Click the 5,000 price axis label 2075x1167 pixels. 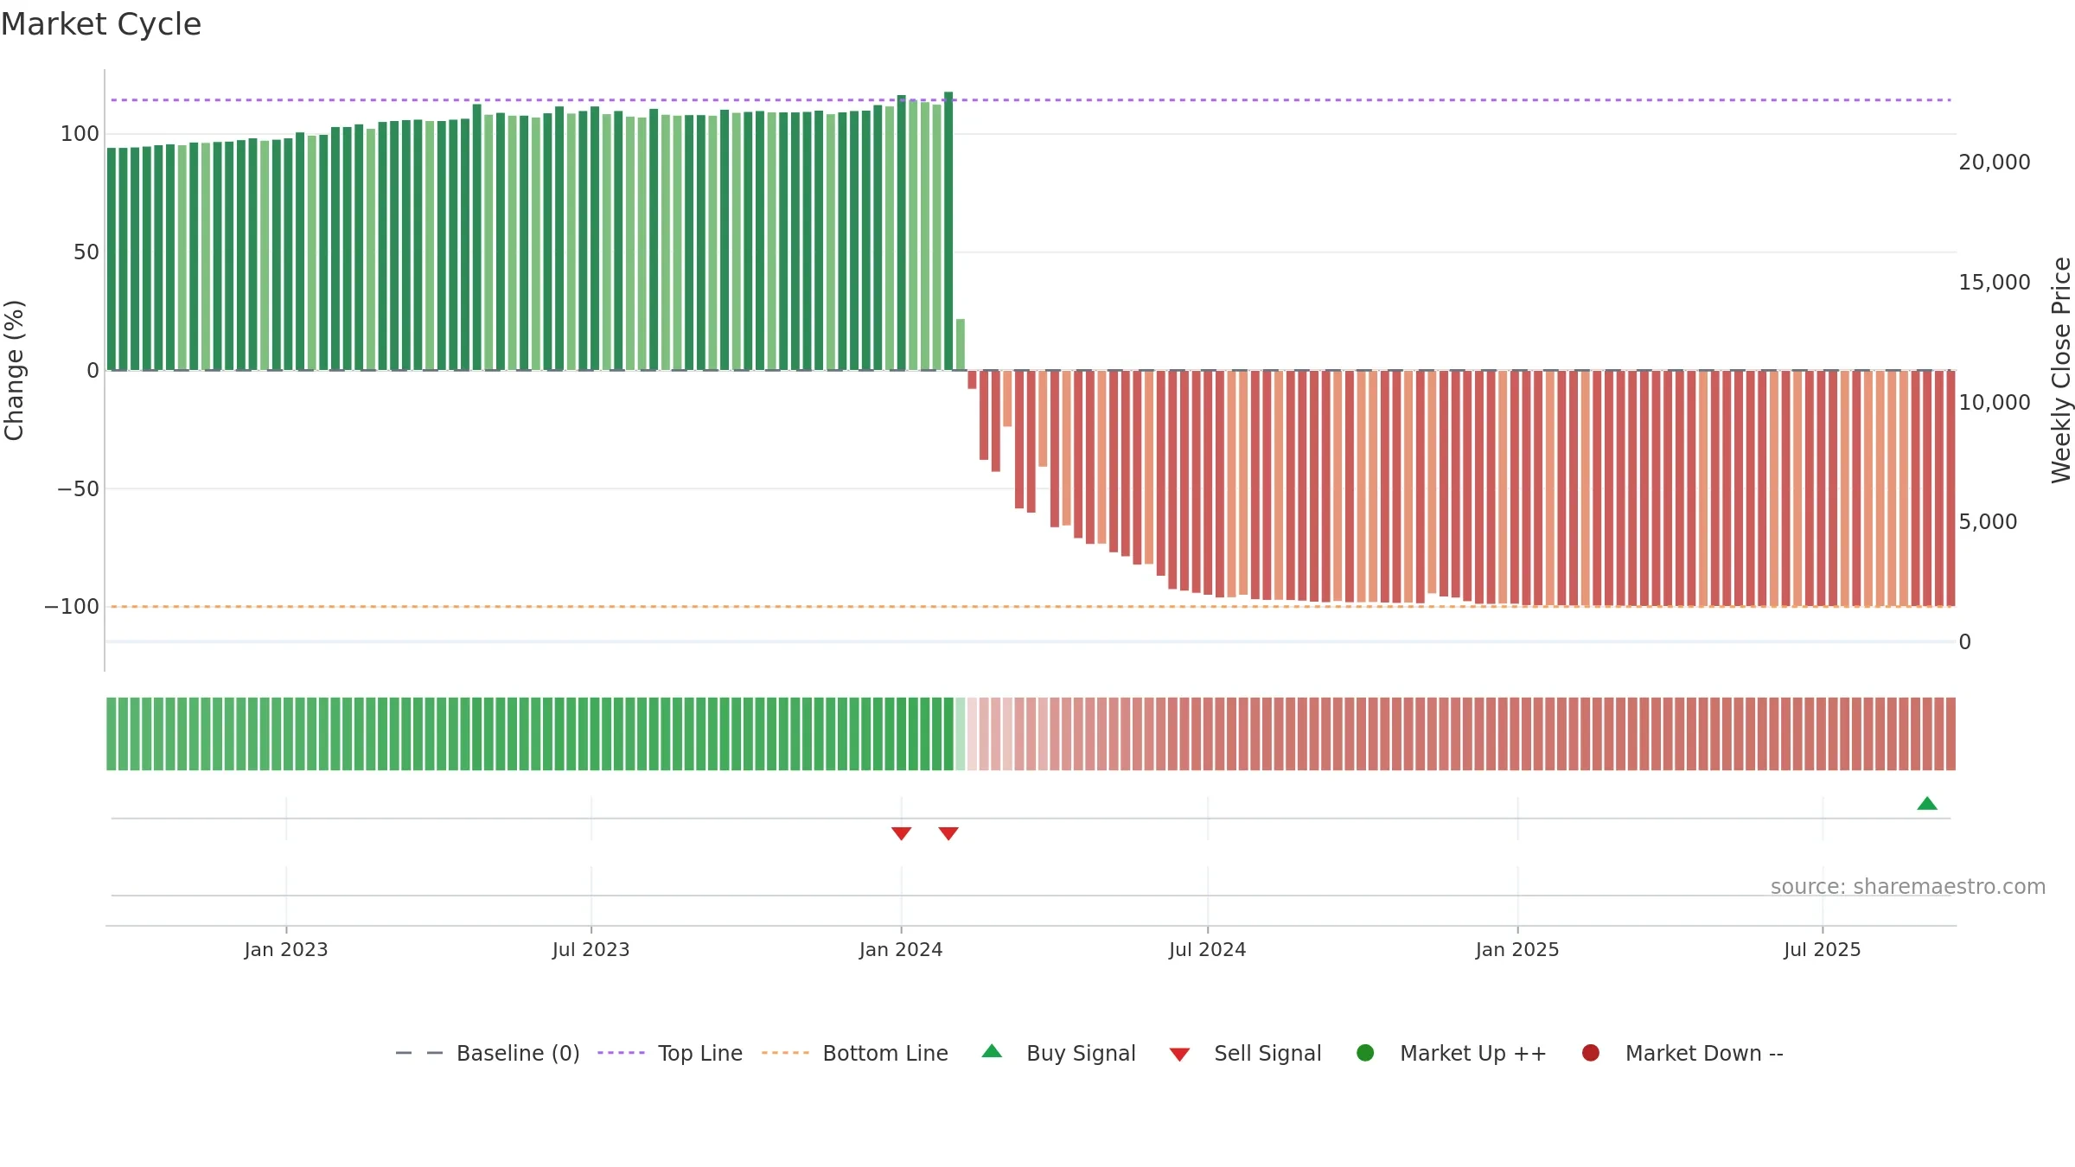(1989, 522)
